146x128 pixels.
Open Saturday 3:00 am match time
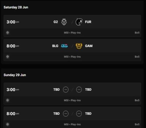13,22
